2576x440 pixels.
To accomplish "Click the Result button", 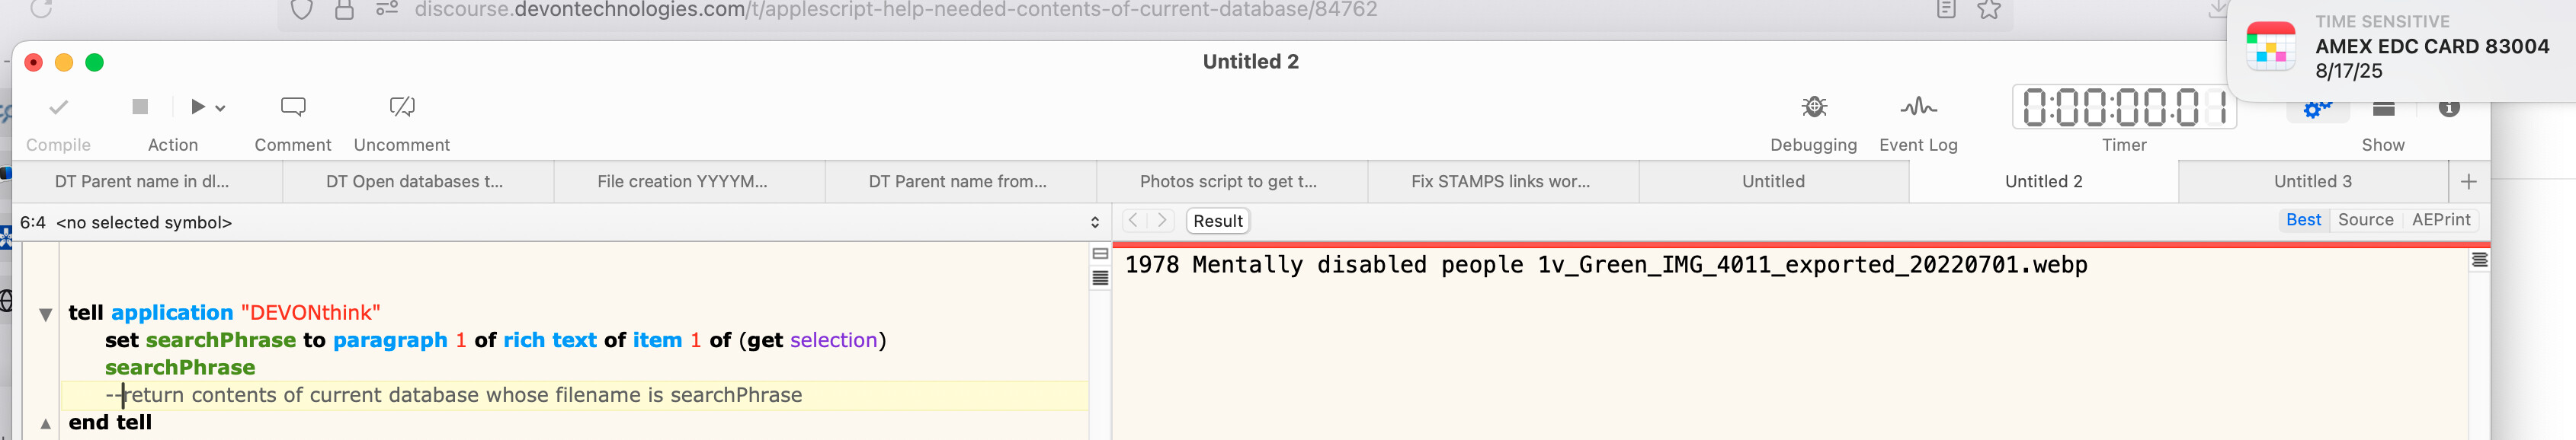I will coord(1218,222).
